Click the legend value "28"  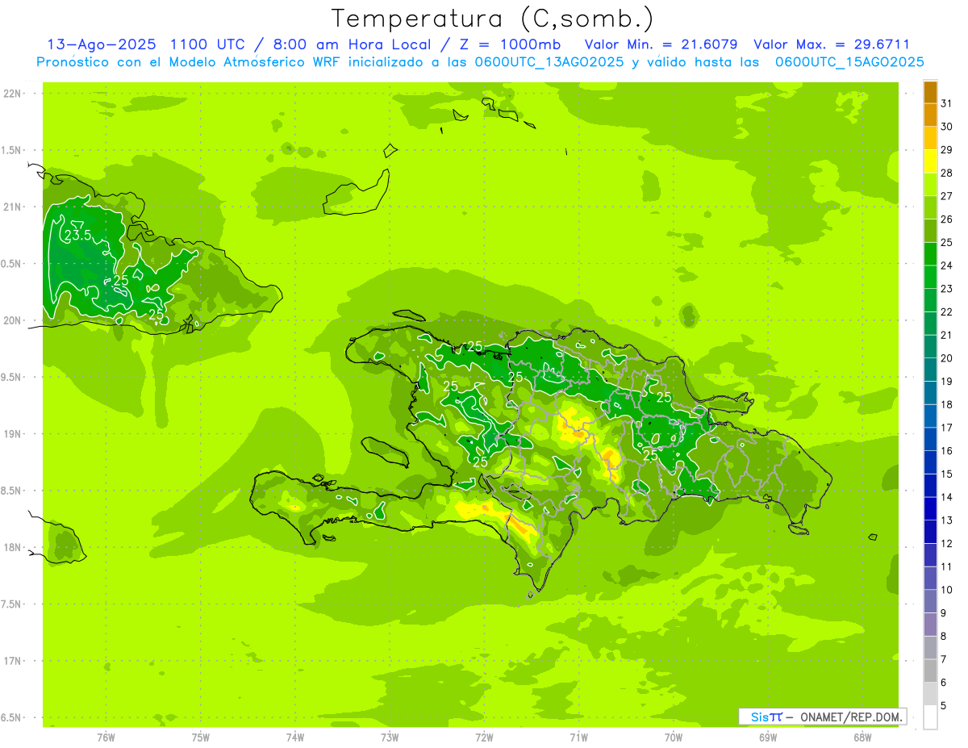[947, 173]
